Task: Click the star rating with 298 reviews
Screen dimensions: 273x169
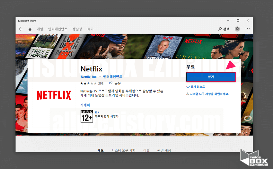Action: [92, 84]
